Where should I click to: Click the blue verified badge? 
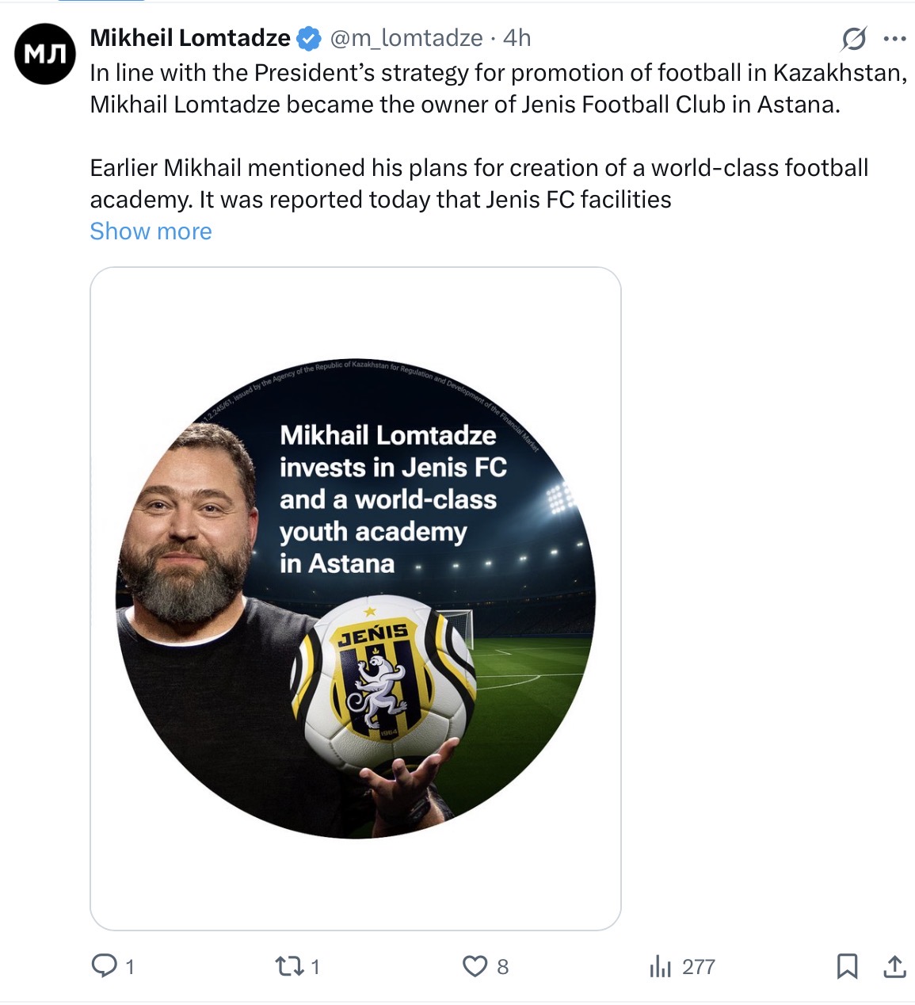308,38
